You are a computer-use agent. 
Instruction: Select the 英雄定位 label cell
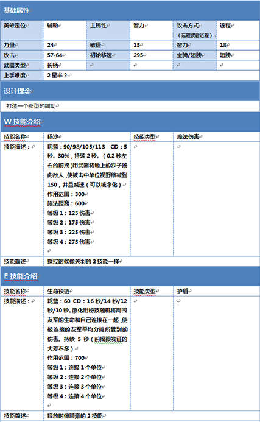(22, 30)
